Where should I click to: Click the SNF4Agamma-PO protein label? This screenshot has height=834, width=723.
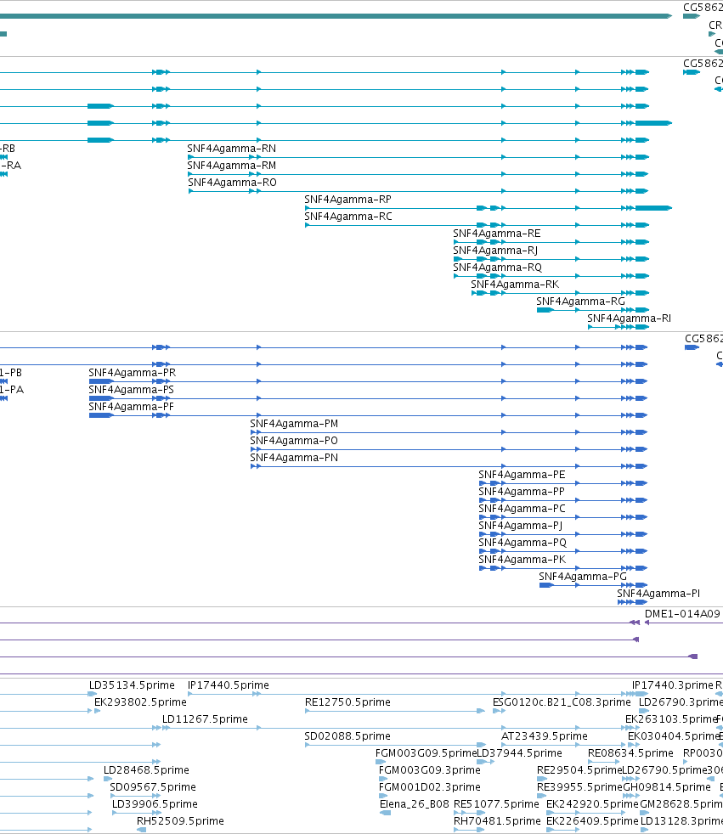coord(294,441)
